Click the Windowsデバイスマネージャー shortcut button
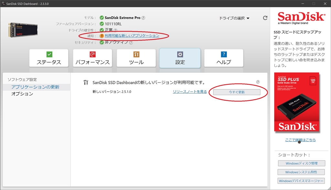The width and height of the screenshot is (331, 190). point(301,181)
